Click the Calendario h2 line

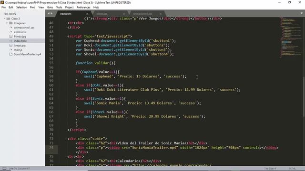pos(119,161)
